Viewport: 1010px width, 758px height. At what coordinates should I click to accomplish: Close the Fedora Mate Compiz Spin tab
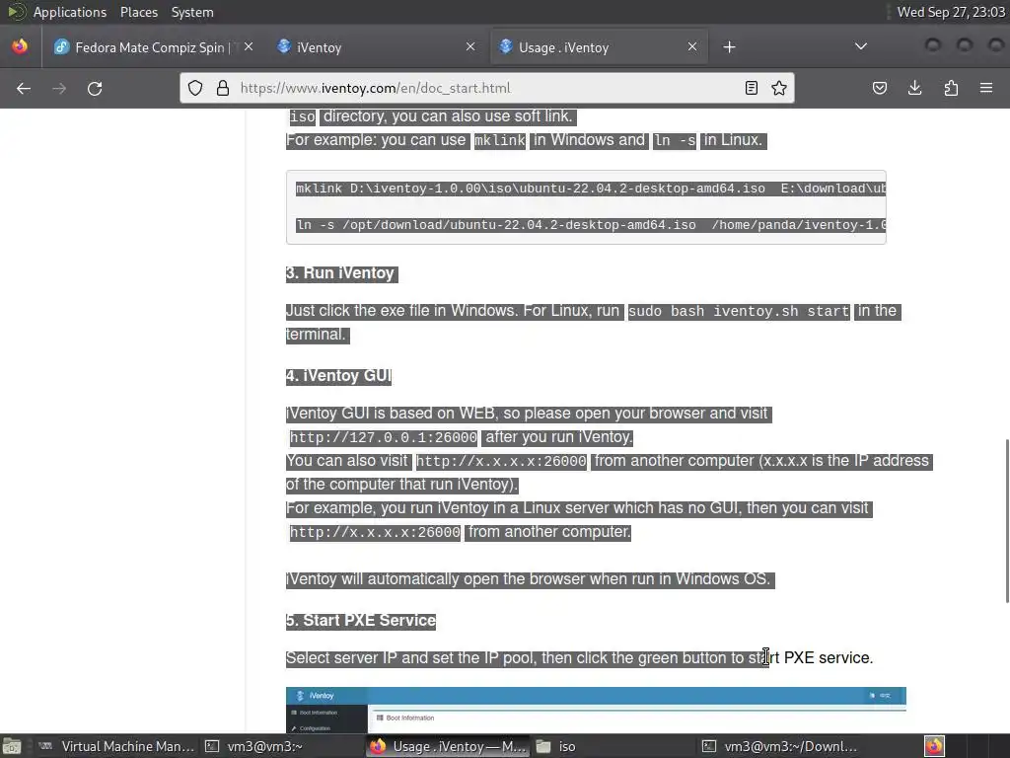pyautogui.click(x=249, y=47)
